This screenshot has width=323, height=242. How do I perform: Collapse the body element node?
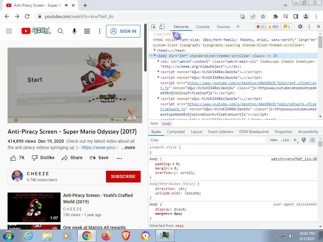point(155,55)
